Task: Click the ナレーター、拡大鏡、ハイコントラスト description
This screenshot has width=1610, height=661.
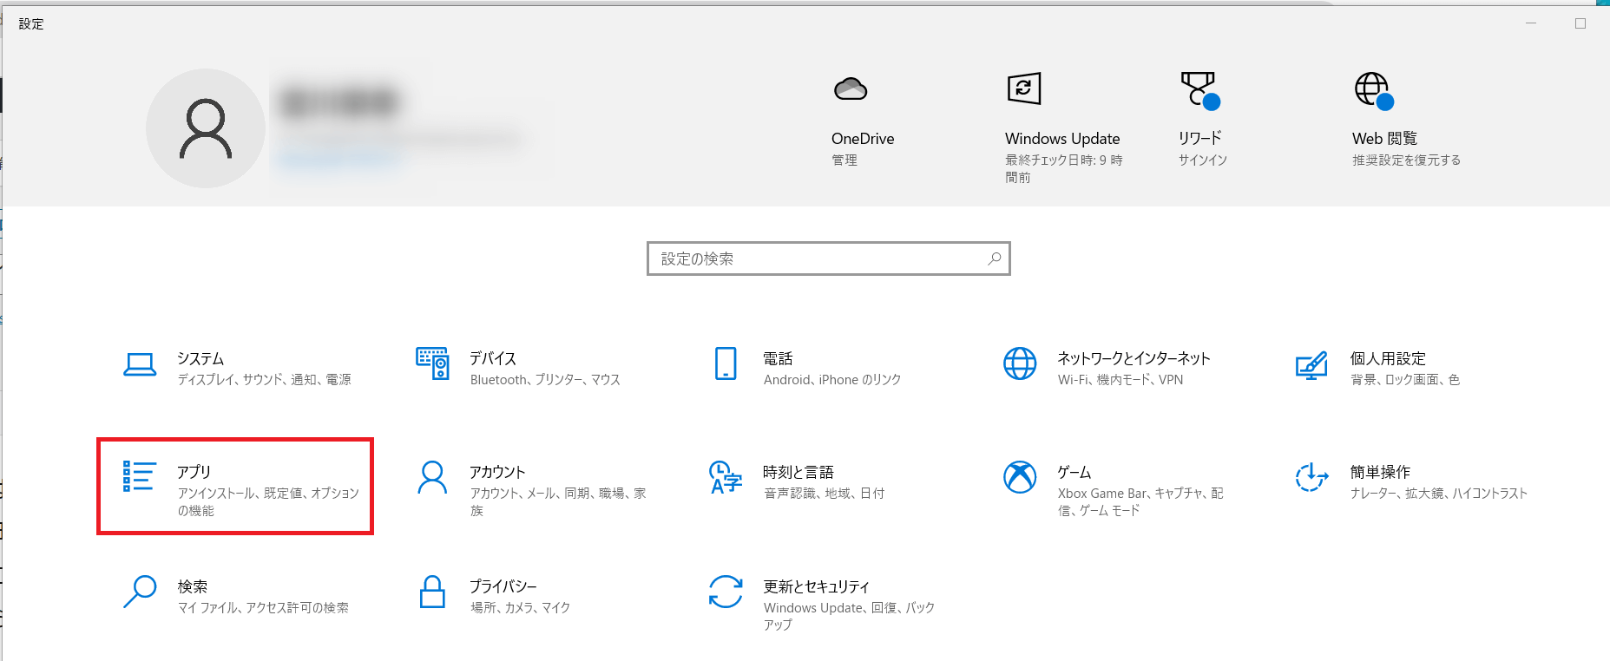Action: click(1439, 493)
